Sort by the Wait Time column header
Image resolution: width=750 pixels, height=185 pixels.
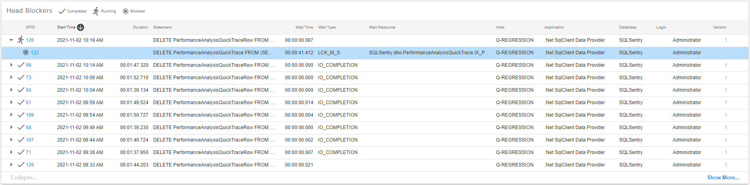point(304,27)
